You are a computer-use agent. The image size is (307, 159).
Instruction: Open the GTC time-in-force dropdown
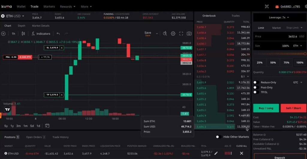(x=297, y=82)
